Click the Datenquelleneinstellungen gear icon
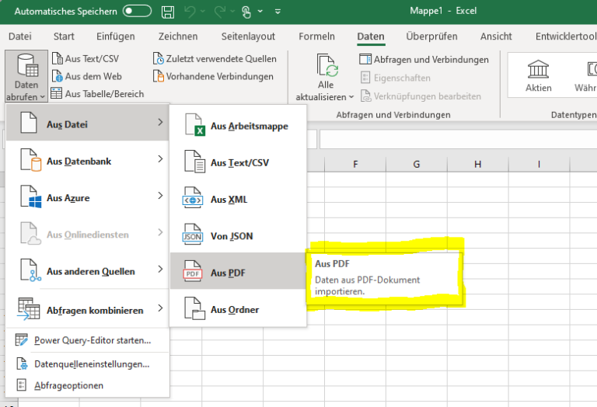 [22, 364]
